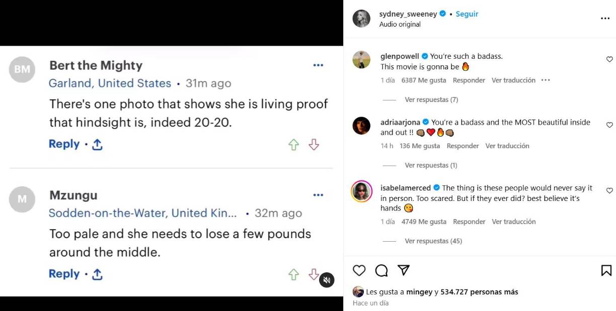This screenshot has width=616, height=311.
Task: Open the post options three-dot menu
Action: click(x=605, y=18)
